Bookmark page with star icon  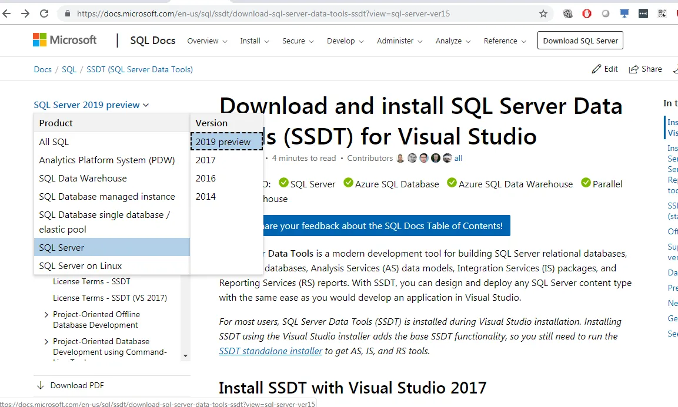click(543, 14)
